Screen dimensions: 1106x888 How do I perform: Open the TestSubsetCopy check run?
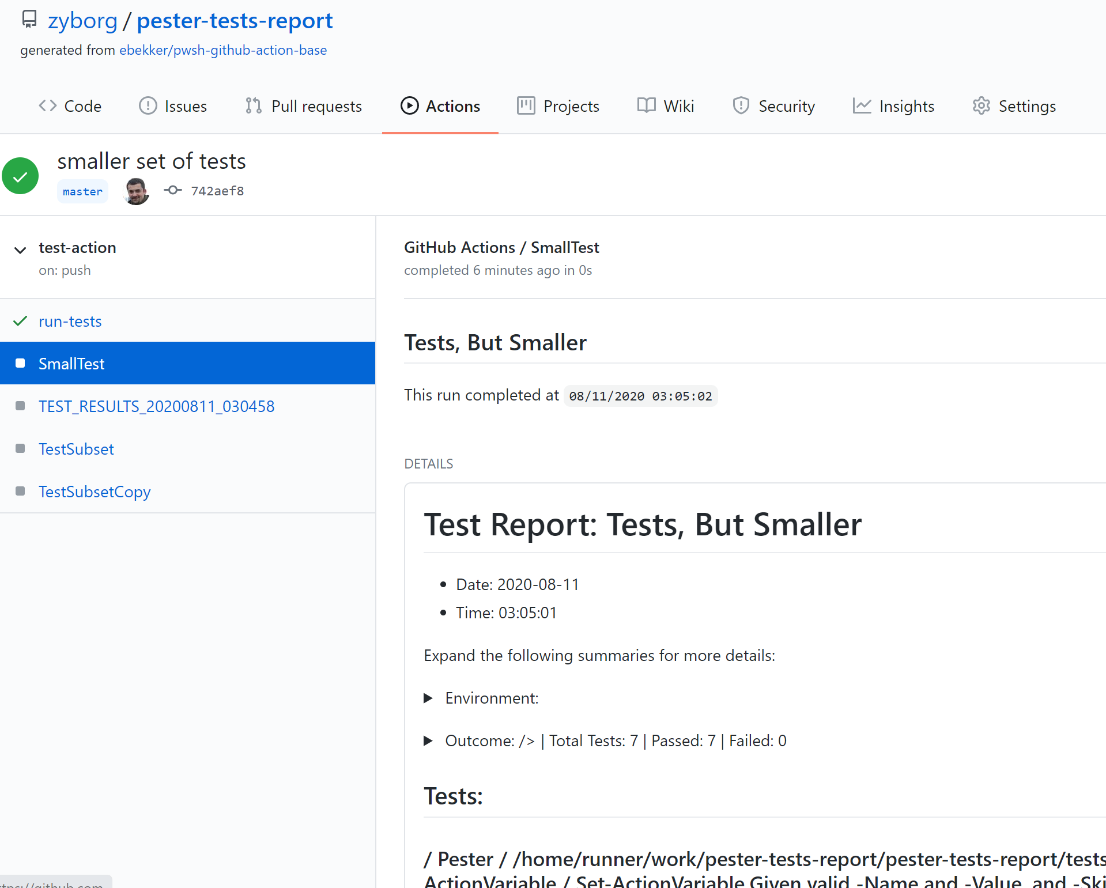coord(95,492)
